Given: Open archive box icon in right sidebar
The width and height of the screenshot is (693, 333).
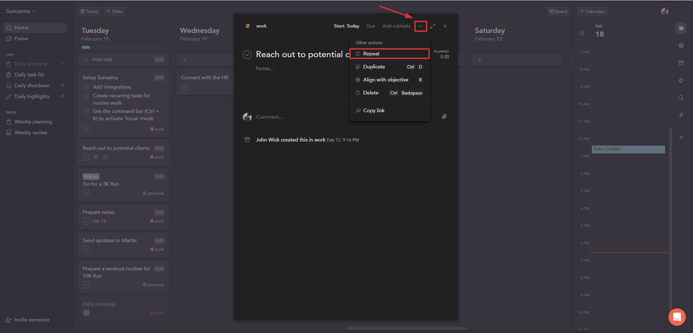Looking at the screenshot, I should click(681, 63).
